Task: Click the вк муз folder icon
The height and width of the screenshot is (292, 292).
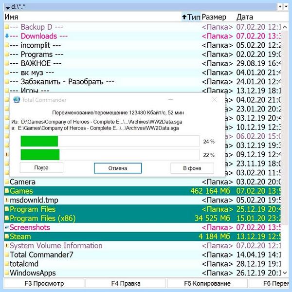Action: [x=7, y=73]
